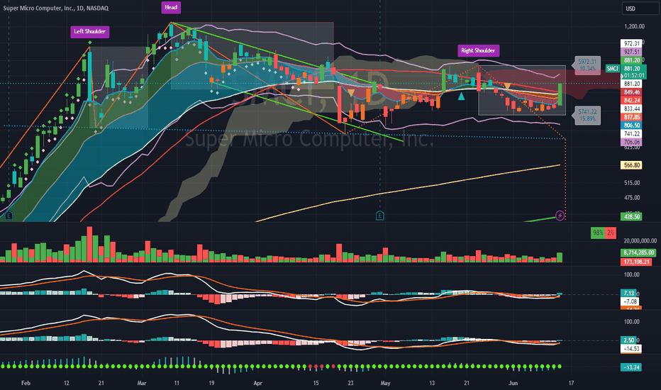Click the -14.53 indicator value label

coord(631,349)
